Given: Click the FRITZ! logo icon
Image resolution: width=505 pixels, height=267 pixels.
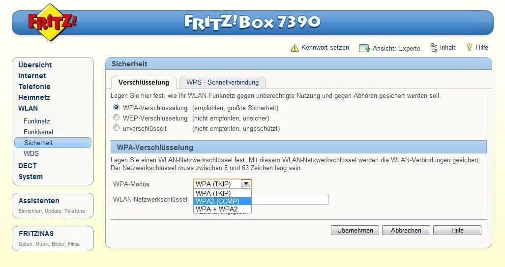Looking at the screenshot, I should pos(52,22).
